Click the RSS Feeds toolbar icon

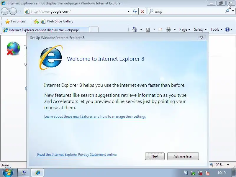(148, 30)
